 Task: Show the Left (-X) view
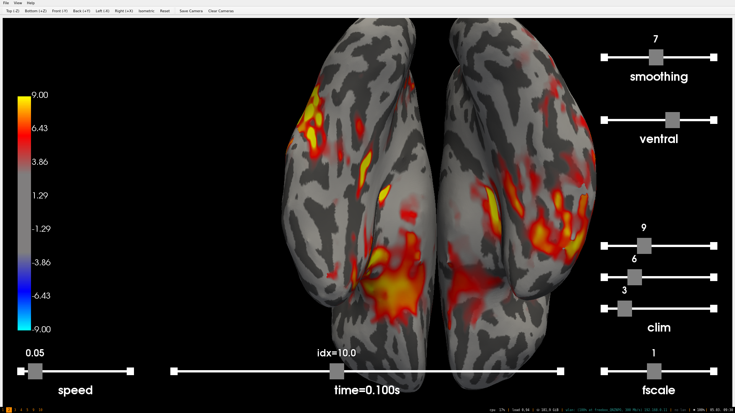(x=102, y=11)
